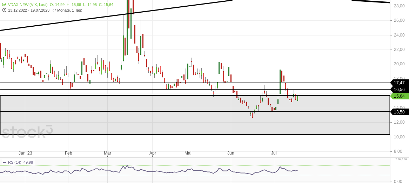
Task: Click the Jul label on time axis
Action: pos(274,153)
